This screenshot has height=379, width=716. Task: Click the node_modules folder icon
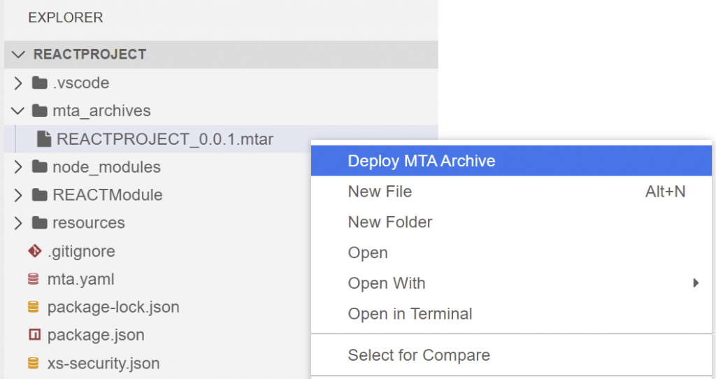tap(40, 167)
